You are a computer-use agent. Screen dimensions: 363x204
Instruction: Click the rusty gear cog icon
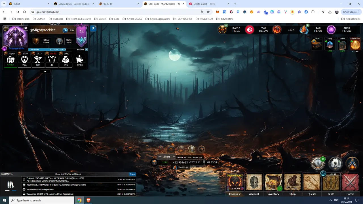tap(202, 149)
